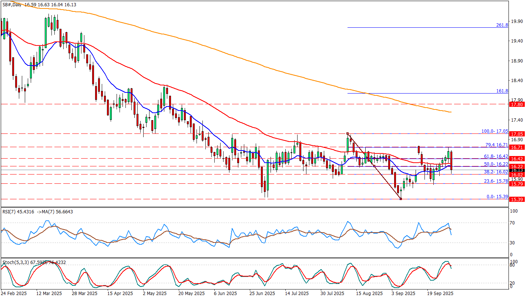
Task: Select the 61.8- 16.42 Fibonacci level label
Action: [x=496, y=156]
